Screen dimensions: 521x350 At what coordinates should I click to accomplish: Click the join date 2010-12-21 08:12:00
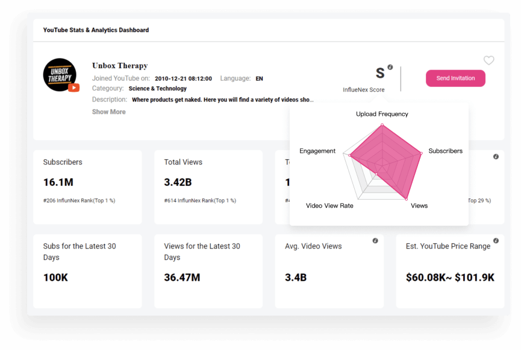(x=184, y=78)
